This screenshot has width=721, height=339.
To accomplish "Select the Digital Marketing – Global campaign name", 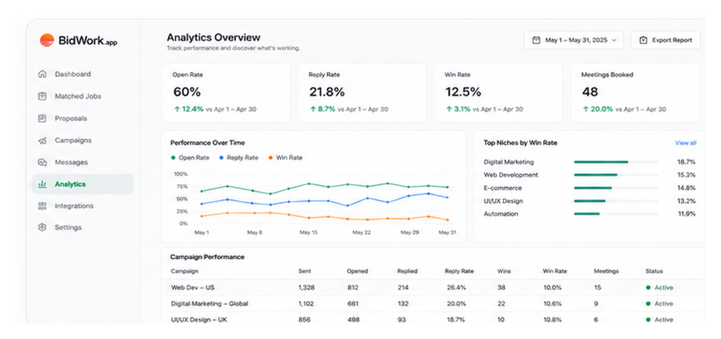I will [x=210, y=304].
